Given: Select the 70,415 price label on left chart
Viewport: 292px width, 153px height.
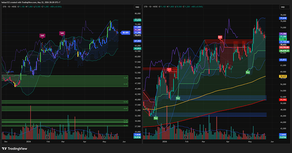Looking at the screenshot, I should click(x=138, y=35).
